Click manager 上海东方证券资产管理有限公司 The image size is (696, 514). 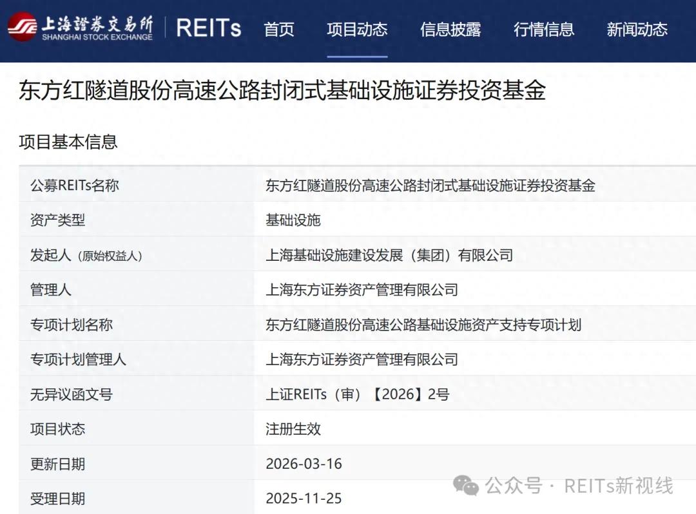point(362,290)
